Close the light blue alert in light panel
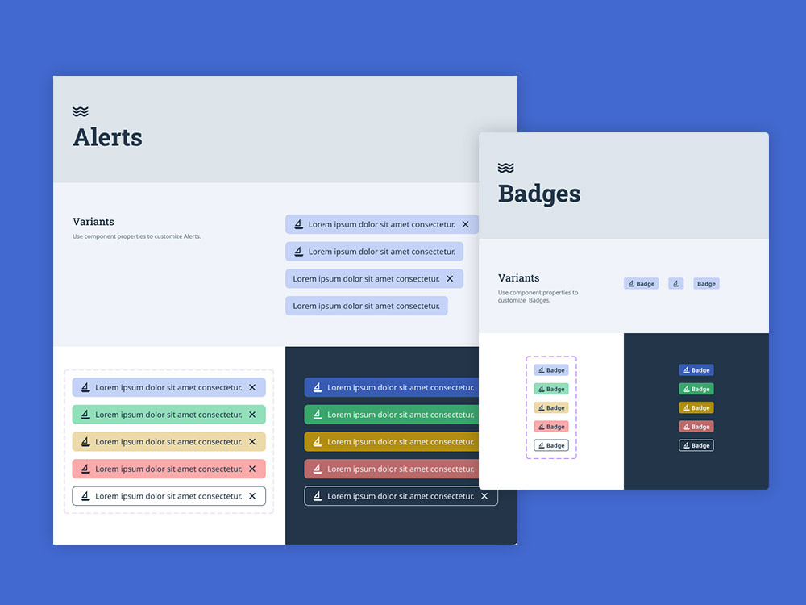This screenshot has width=806, height=605. [252, 387]
